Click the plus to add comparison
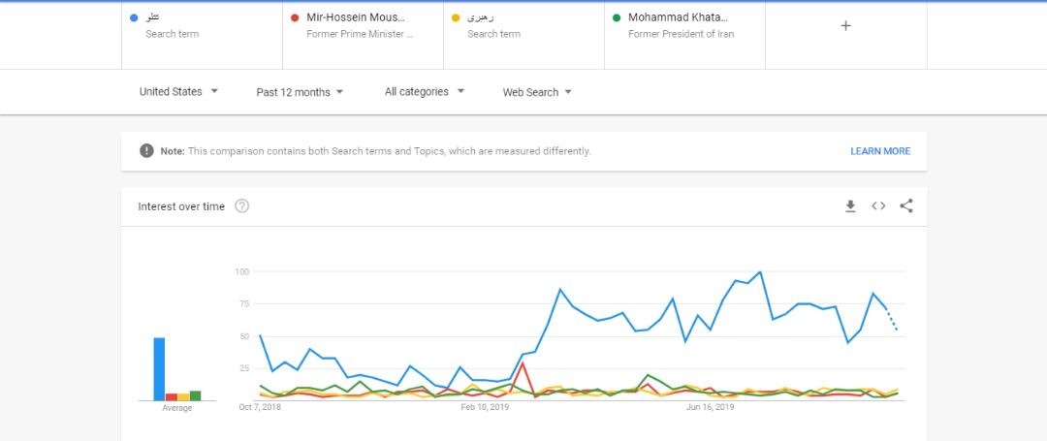 click(x=845, y=26)
